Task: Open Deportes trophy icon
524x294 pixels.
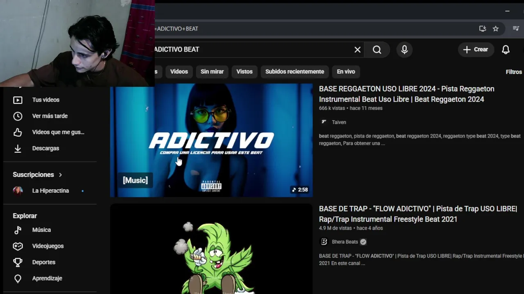Action: pyautogui.click(x=18, y=262)
